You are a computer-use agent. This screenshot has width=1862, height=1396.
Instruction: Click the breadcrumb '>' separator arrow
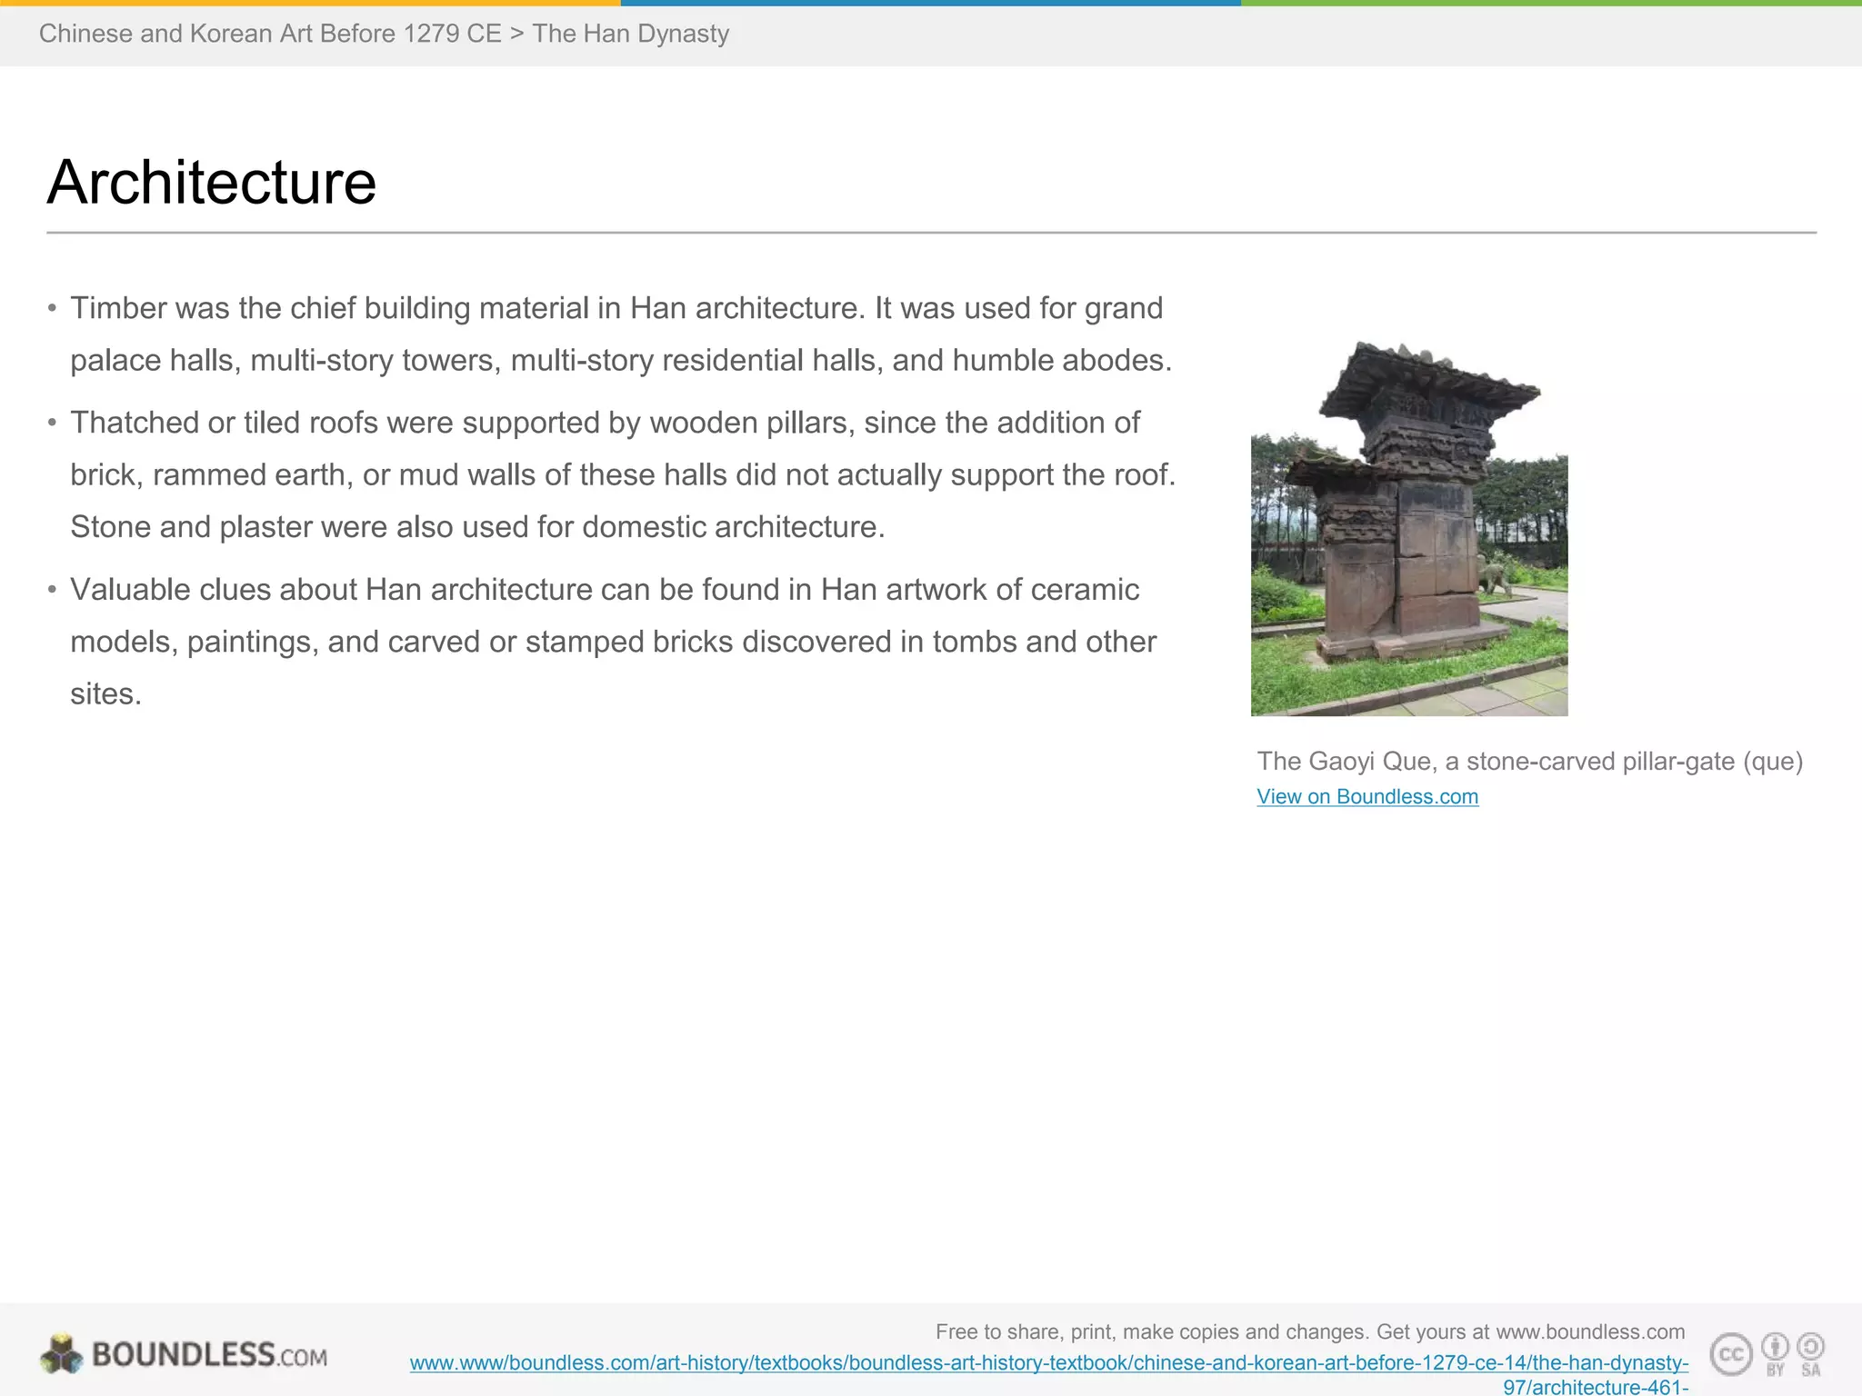click(516, 34)
